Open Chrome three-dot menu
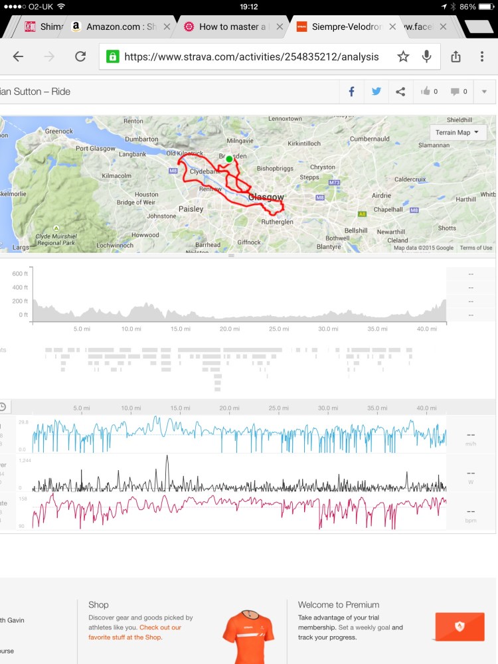498x664 pixels. coord(482,56)
